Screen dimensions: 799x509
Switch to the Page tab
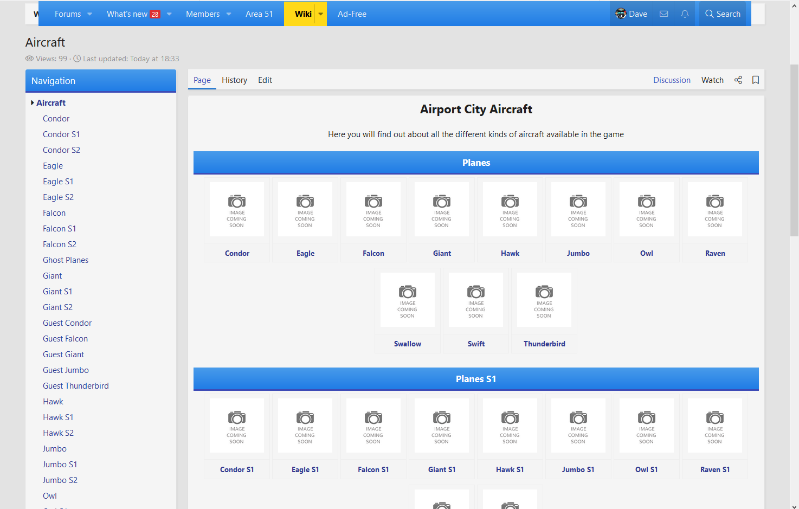[202, 80]
